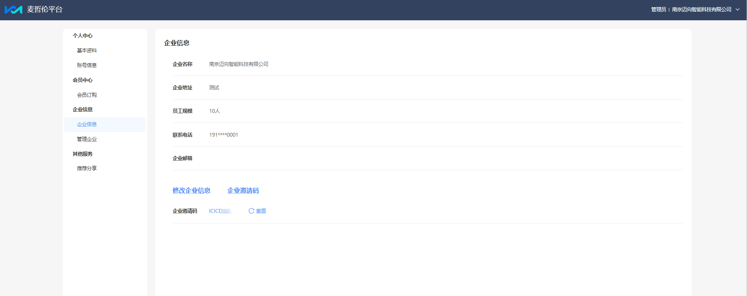Click the company name value 南京迈向智能科技有限公司
Image resolution: width=747 pixels, height=296 pixels.
[x=239, y=64]
